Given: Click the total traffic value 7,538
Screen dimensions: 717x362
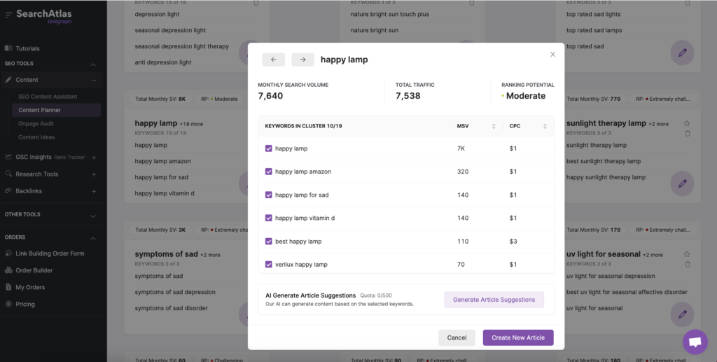Looking at the screenshot, I should [x=408, y=96].
